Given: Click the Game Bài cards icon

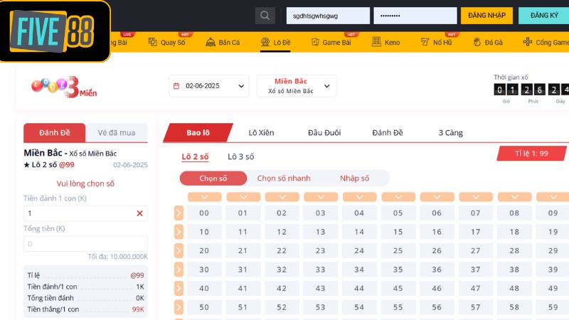Looking at the screenshot, I should 315,42.
